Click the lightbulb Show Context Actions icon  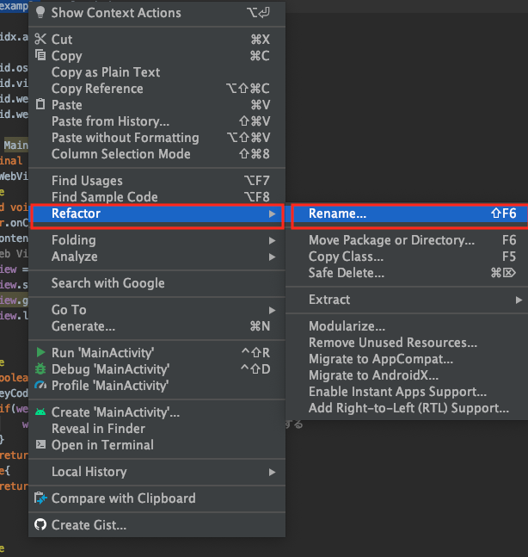click(x=40, y=12)
